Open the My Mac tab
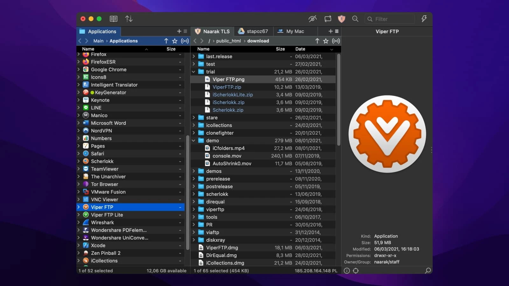The height and width of the screenshot is (286, 509). [291, 31]
